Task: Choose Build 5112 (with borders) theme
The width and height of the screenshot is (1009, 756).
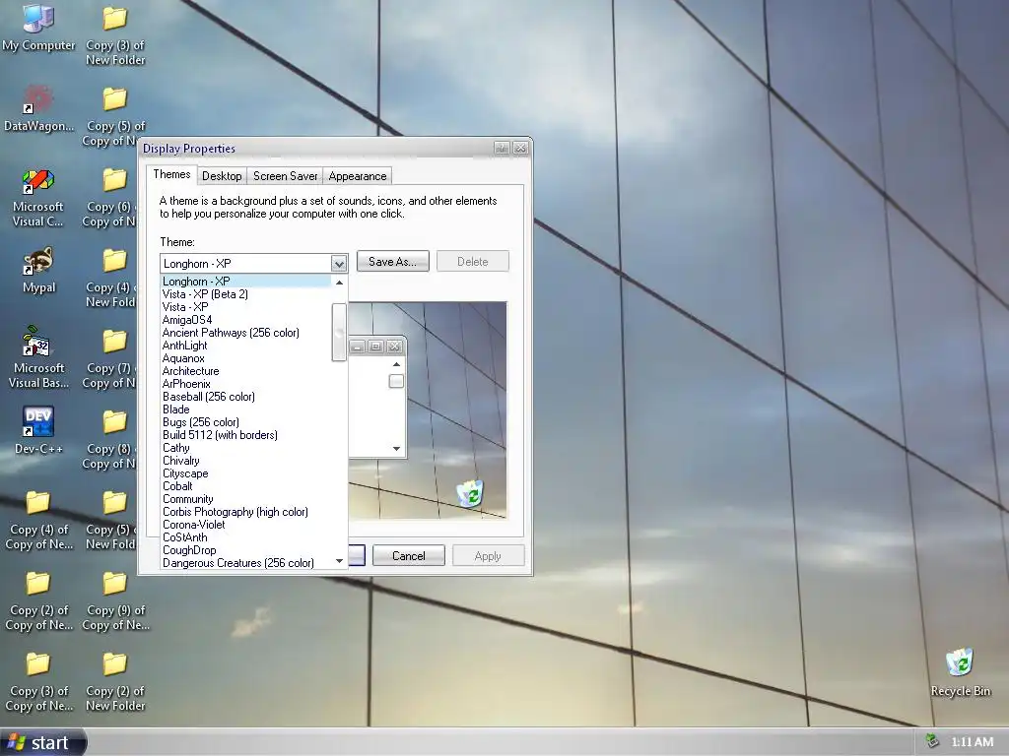Action: click(x=245, y=434)
